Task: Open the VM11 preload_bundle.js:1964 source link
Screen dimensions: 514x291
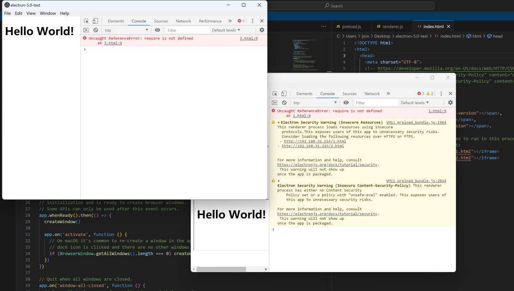Action: tap(416, 122)
